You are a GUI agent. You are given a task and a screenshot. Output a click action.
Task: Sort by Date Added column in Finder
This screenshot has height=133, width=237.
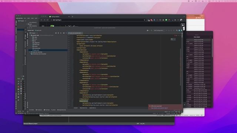[x=197, y=37]
